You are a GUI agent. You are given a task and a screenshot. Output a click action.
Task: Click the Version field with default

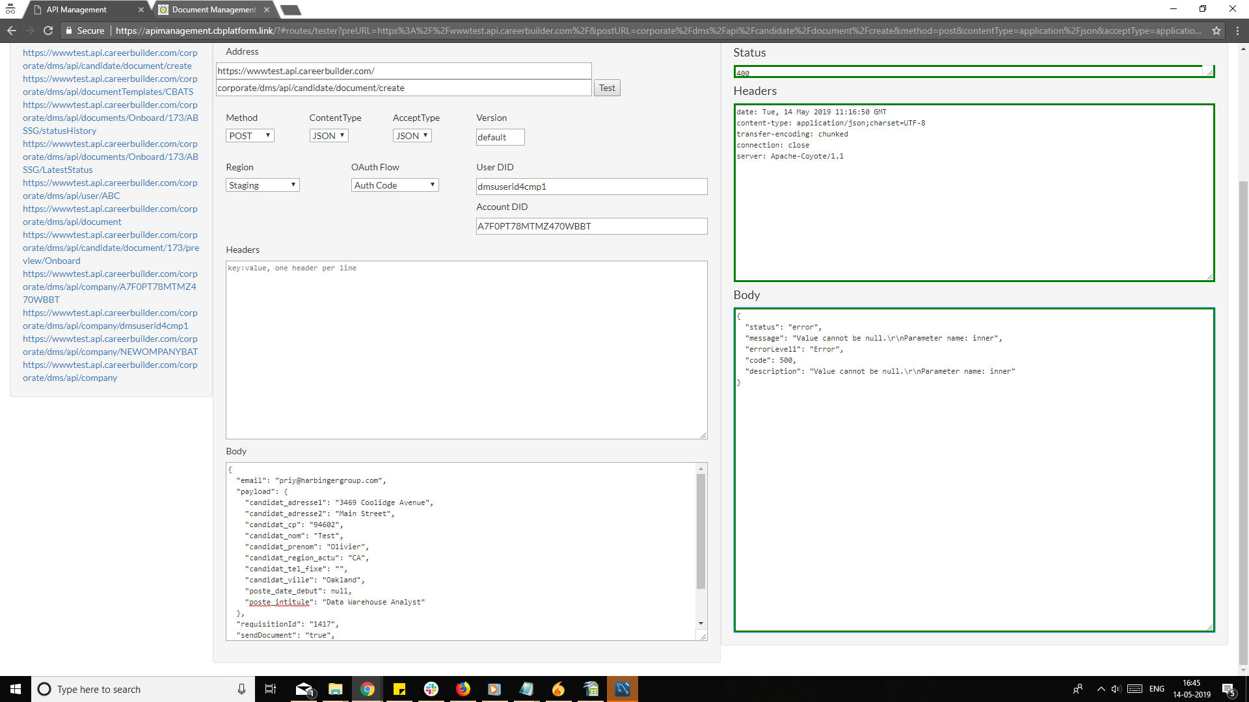[500, 137]
